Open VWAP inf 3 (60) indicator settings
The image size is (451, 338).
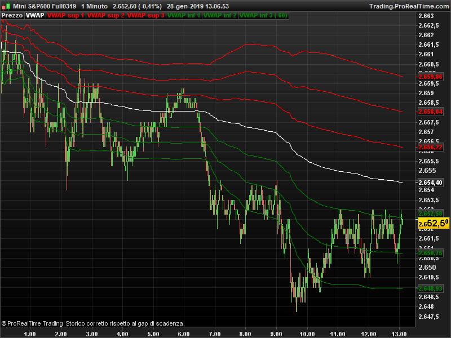(263, 16)
